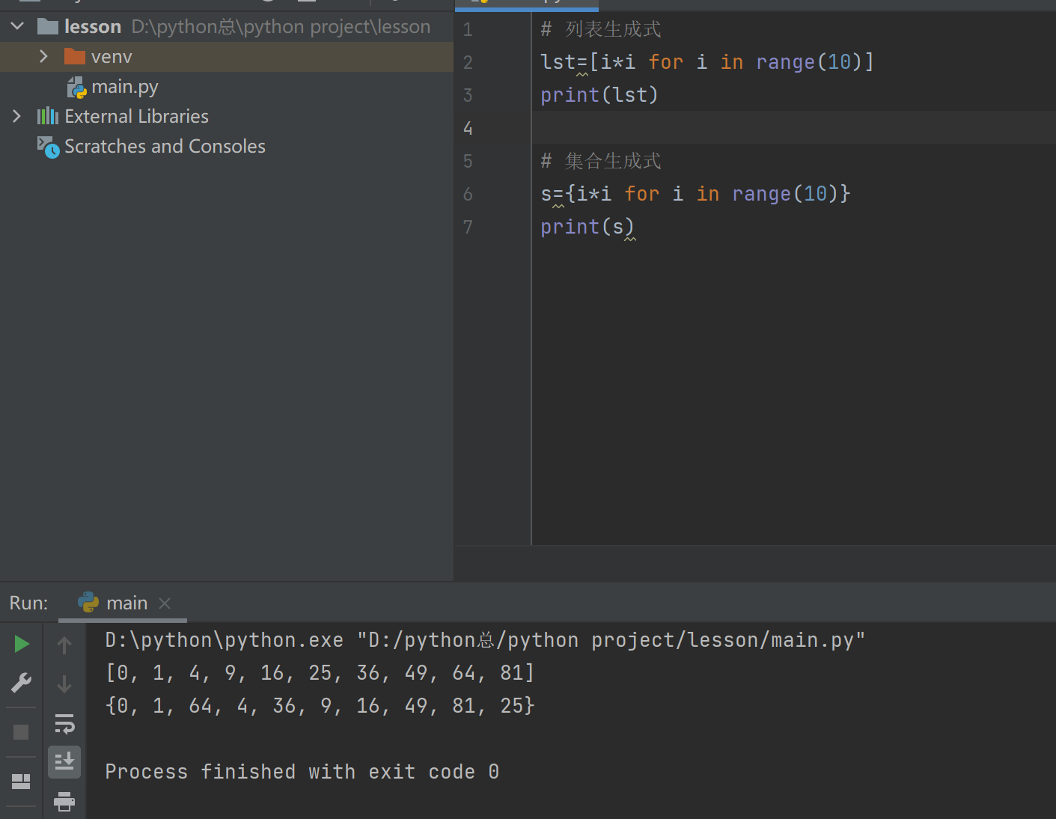Click the lesson project folder icon
1056x819 pixels.
click(48, 27)
